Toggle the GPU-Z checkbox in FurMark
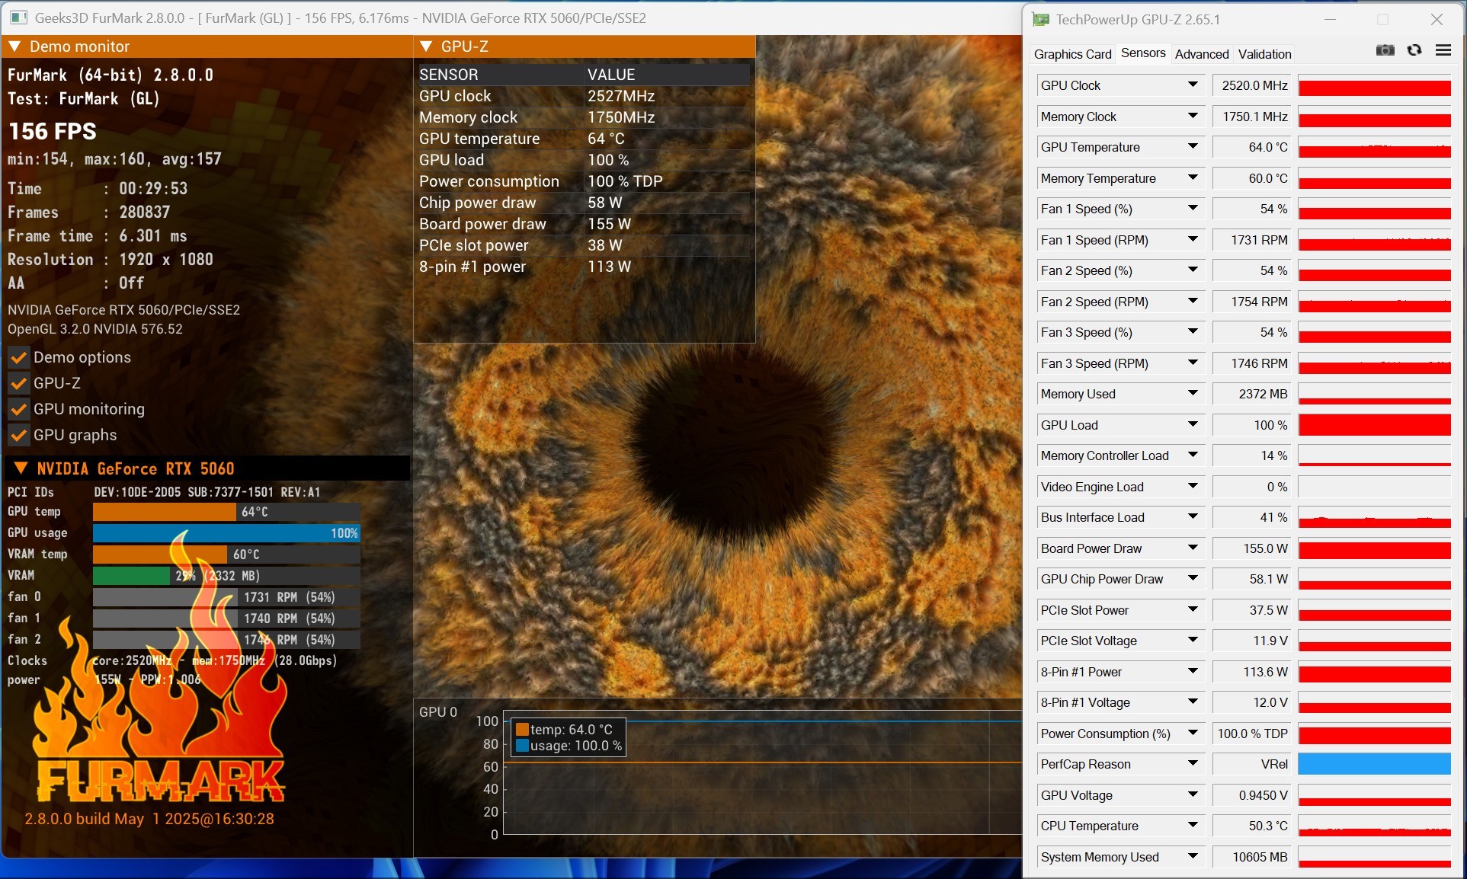 pyautogui.click(x=18, y=383)
